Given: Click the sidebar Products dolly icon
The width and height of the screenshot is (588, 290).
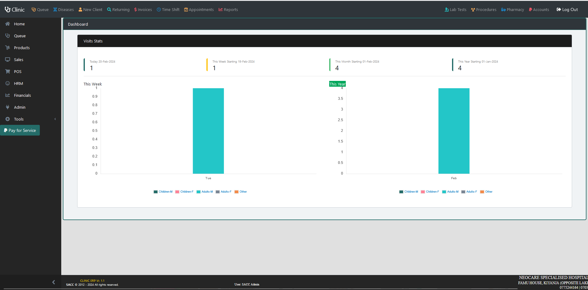Looking at the screenshot, I should coord(8,48).
